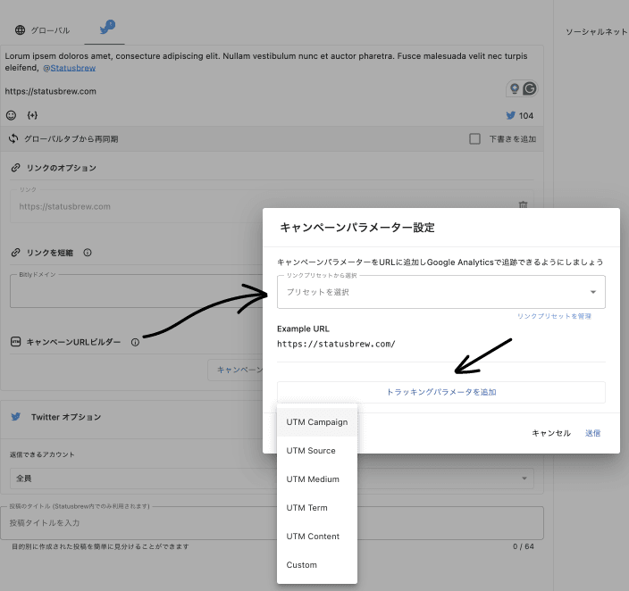Click the lightbulb suggestion icon
The image size is (629, 591).
click(515, 88)
